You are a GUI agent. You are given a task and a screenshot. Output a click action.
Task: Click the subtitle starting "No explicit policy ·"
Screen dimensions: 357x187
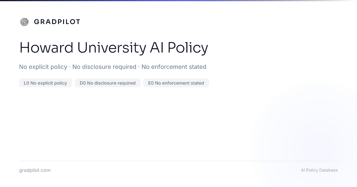113,67
